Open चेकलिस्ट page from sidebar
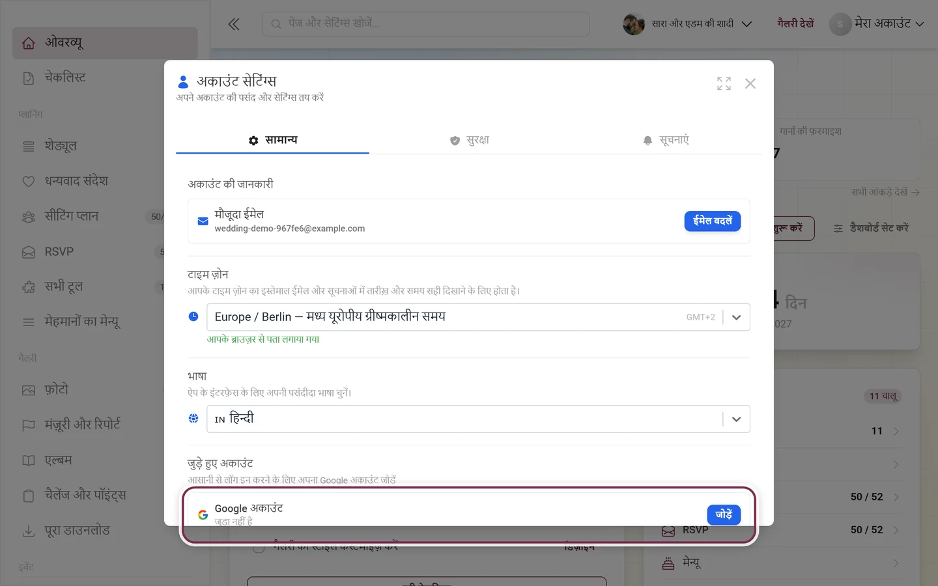 105,77
